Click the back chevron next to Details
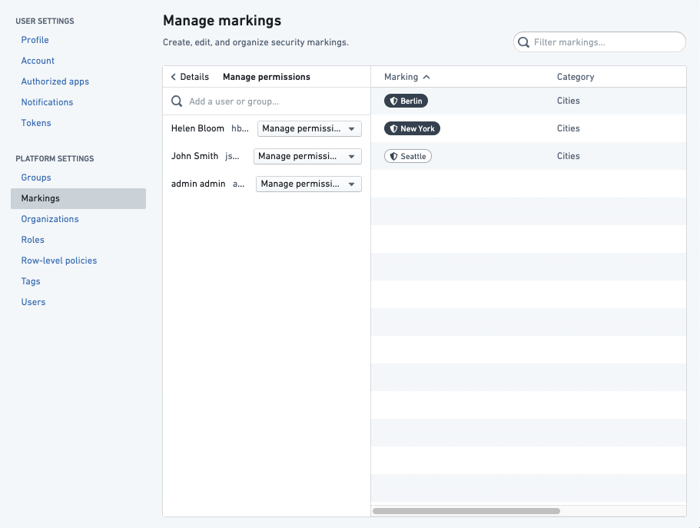Screen dimensions: 700x528 173,77
